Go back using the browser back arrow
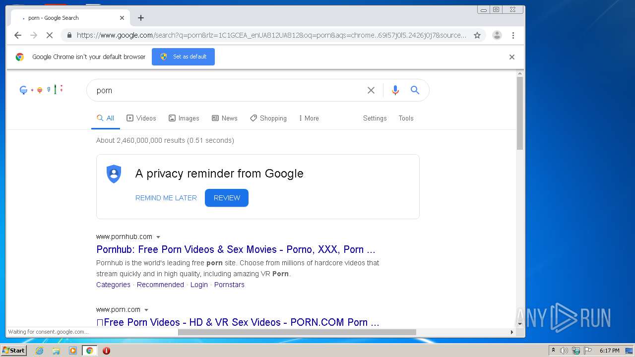Image resolution: width=635 pixels, height=357 pixels. (x=18, y=35)
